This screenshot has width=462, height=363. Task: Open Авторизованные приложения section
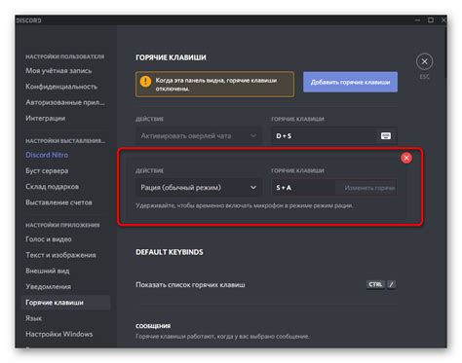pyautogui.click(x=65, y=102)
